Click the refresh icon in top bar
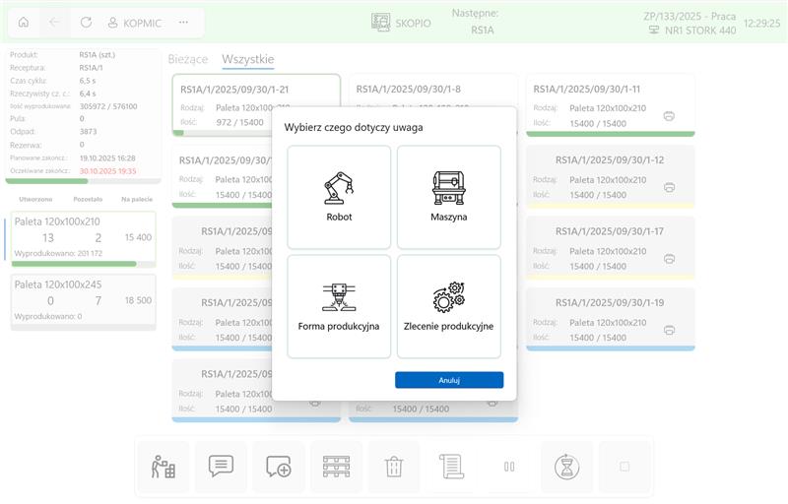The width and height of the screenshot is (788, 504). tap(86, 22)
